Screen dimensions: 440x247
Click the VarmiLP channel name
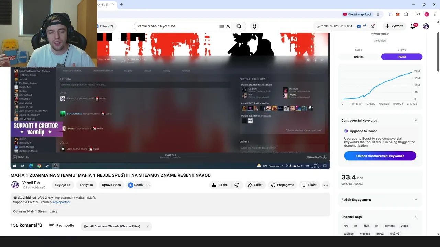pos(29,183)
